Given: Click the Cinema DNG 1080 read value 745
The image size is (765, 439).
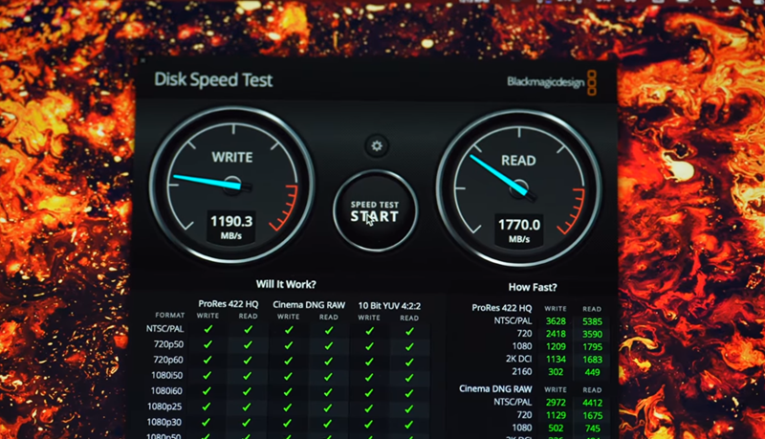Looking at the screenshot, I should click(x=592, y=428).
